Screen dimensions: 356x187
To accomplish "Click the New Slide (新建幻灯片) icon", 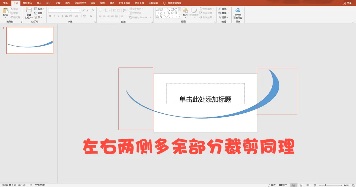I will coord(29,10).
